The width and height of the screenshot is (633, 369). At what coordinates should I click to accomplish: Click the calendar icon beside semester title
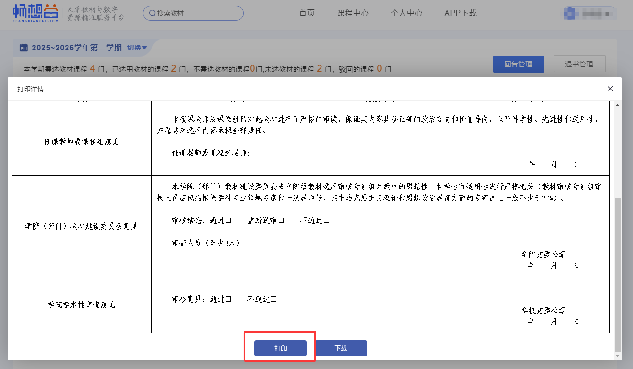[24, 48]
